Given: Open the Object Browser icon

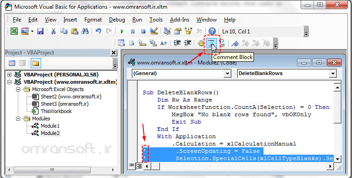Looking at the screenshot, I should (188, 31).
